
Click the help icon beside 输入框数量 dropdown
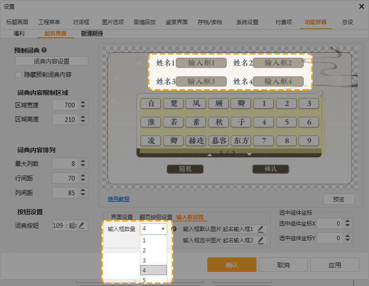pyautogui.click(x=174, y=229)
